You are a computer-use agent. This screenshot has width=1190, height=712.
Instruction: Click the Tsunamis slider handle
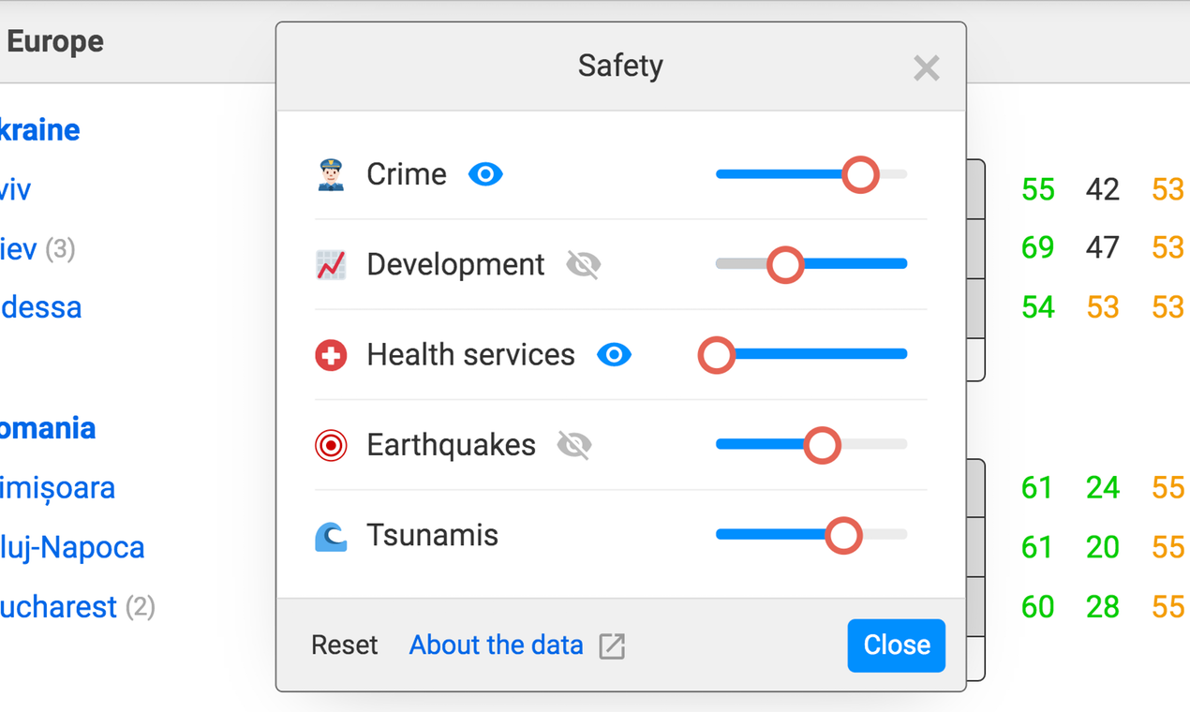coord(843,536)
